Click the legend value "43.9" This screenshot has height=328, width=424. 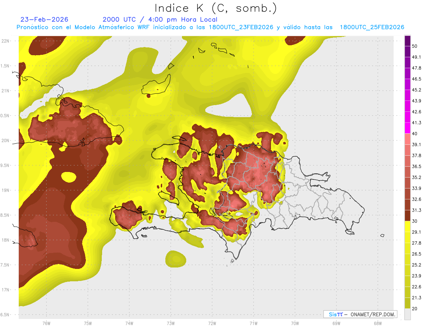(417, 101)
